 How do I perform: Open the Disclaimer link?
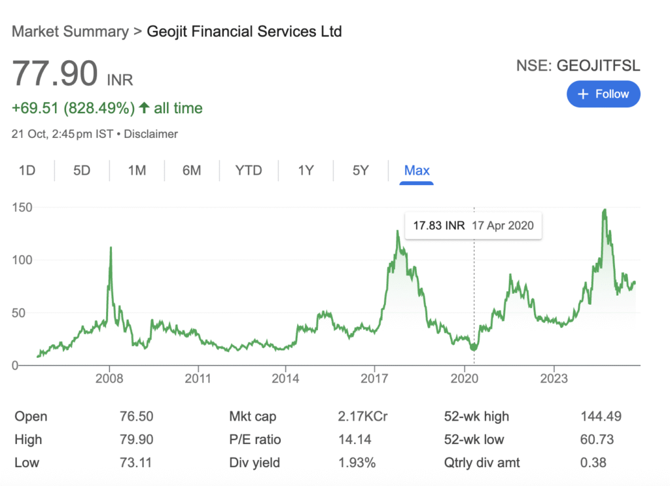(150, 134)
